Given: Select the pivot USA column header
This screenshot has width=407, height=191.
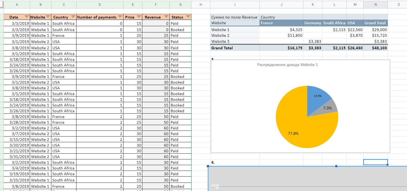Looking at the screenshot, I should point(355,23).
